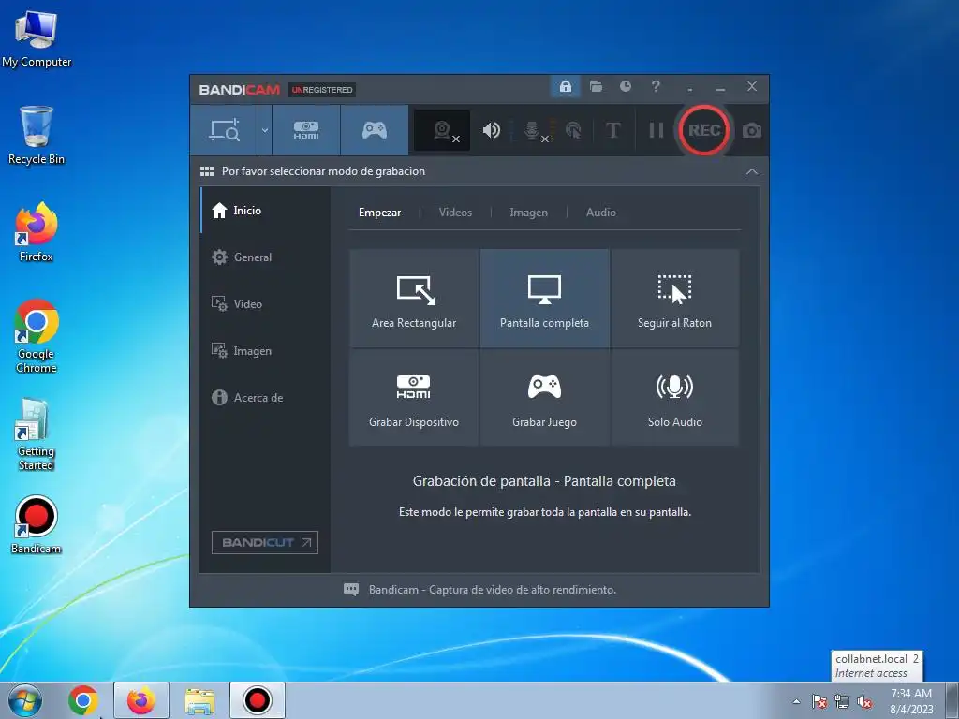Viewport: 959px width, 719px height.
Task: Open the BANDICUT link button
Action: tap(265, 542)
